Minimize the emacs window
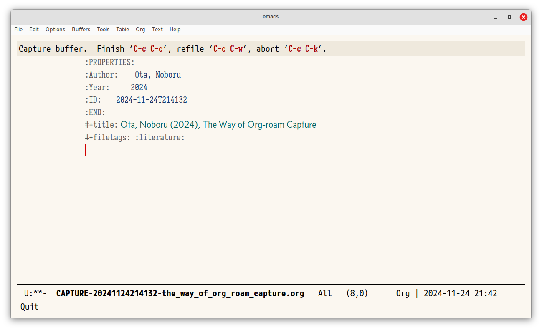Image resolution: width=542 pixels, height=330 pixels. click(495, 17)
